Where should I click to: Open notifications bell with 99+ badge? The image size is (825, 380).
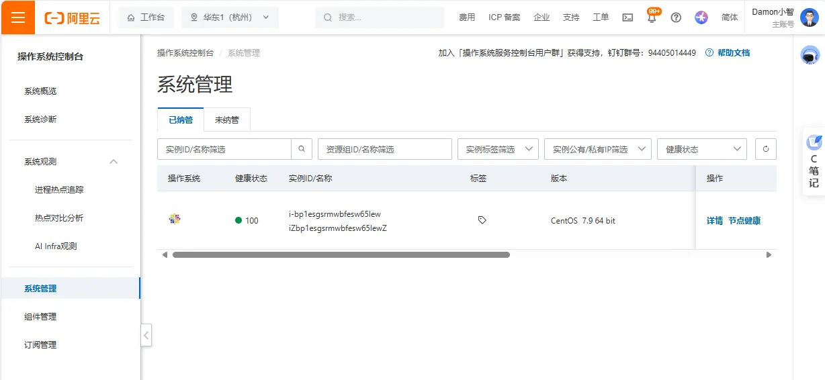pyautogui.click(x=652, y=17)
